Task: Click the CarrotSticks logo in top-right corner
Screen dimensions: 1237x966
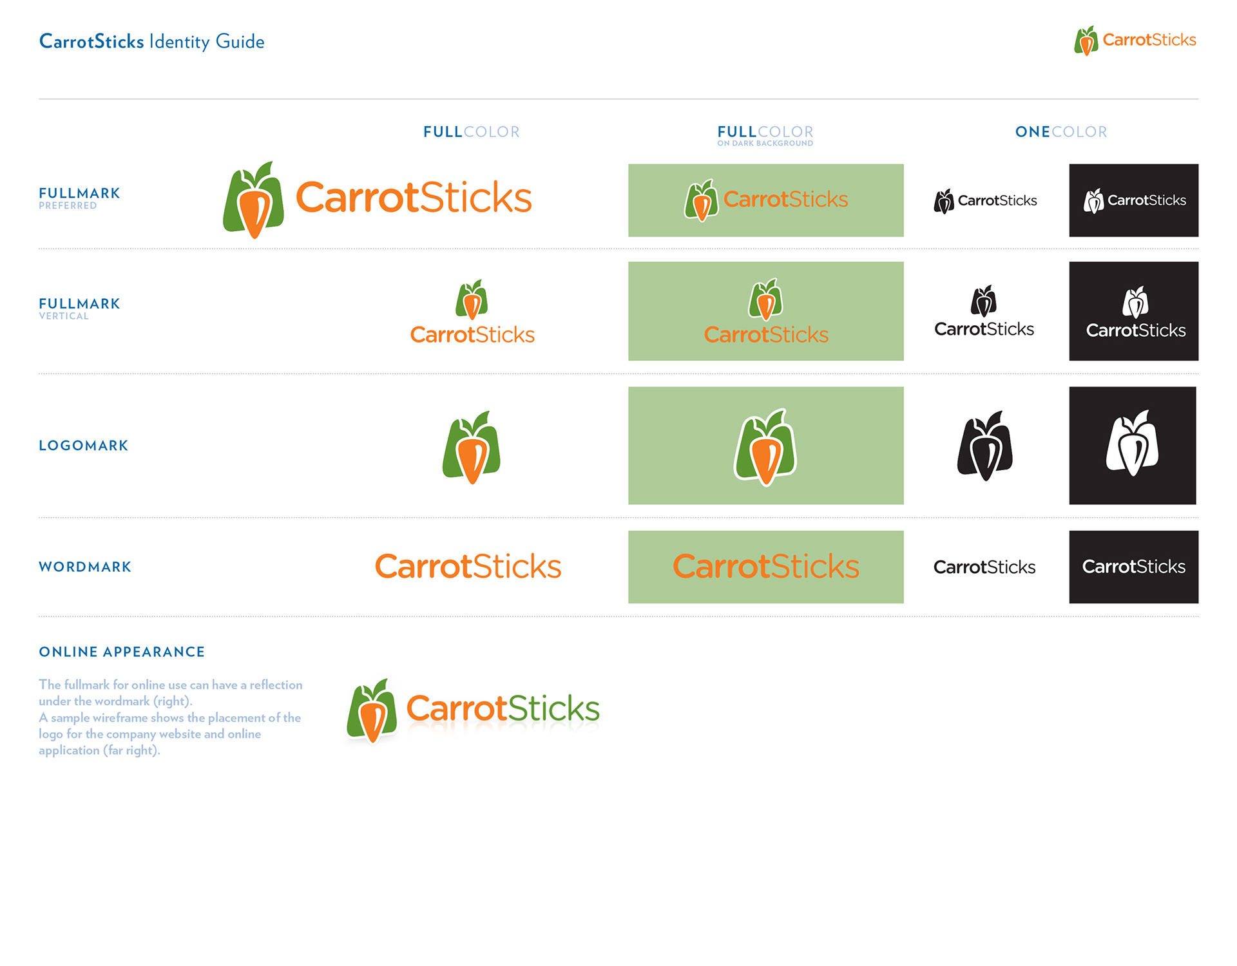Action: (1135, 41)
